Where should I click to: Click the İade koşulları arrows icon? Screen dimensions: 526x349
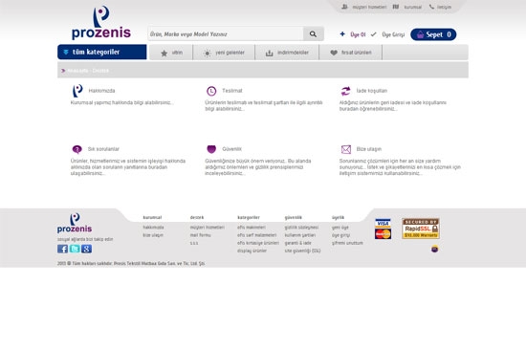tap(345, 91)
